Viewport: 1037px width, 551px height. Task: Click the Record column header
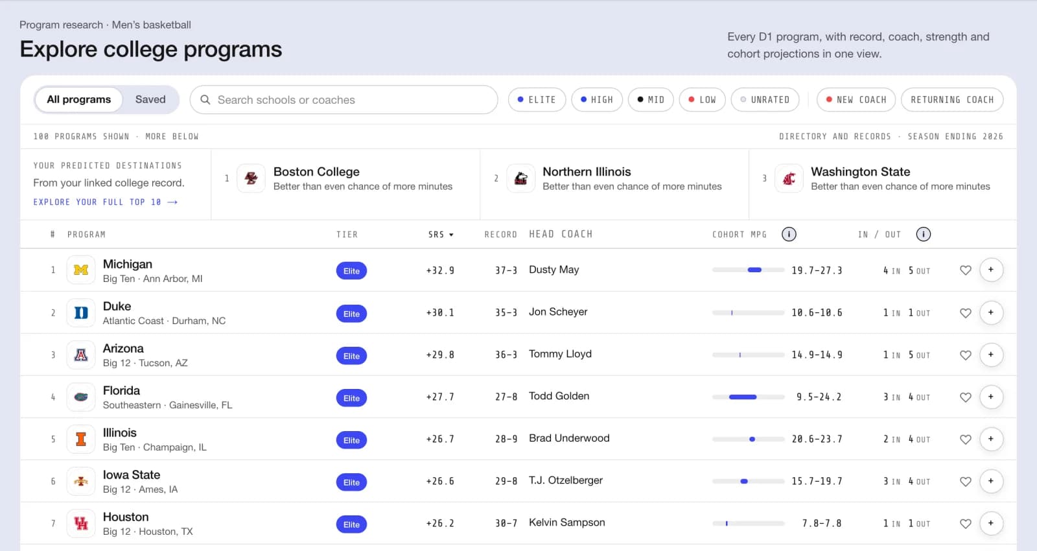[500, 235]
